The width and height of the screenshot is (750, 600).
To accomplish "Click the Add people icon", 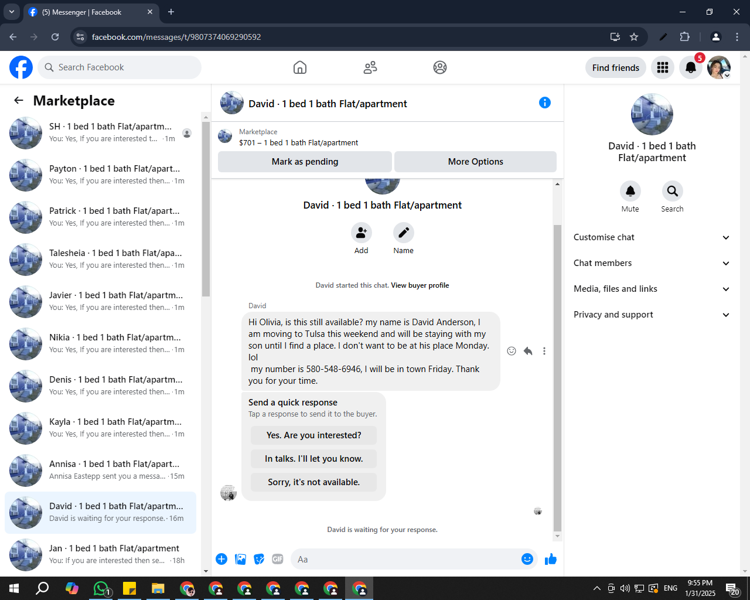I will click(362, 233).
